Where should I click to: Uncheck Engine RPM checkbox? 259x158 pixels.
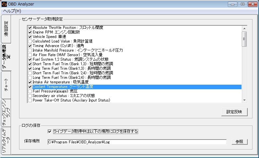[x=30, y=32]
